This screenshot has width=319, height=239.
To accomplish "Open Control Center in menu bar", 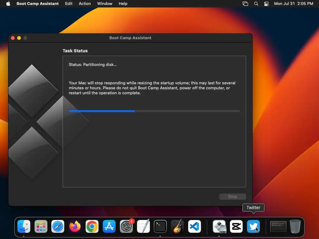I will tap(266, 4).
